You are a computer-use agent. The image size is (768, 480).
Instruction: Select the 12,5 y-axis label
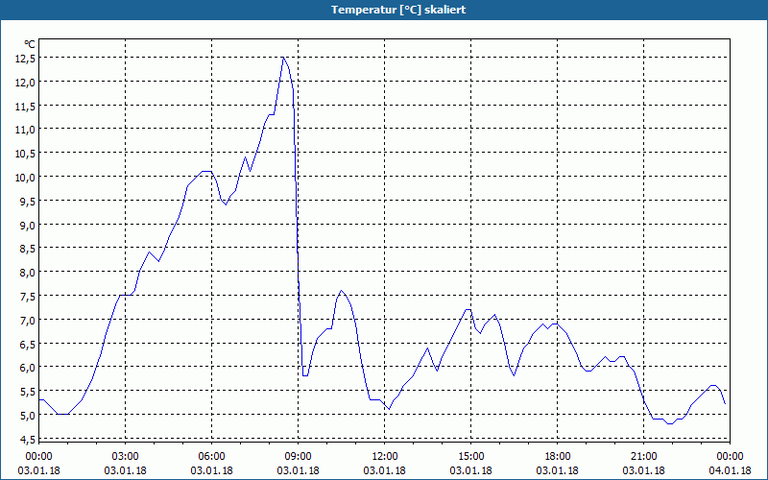27,59
